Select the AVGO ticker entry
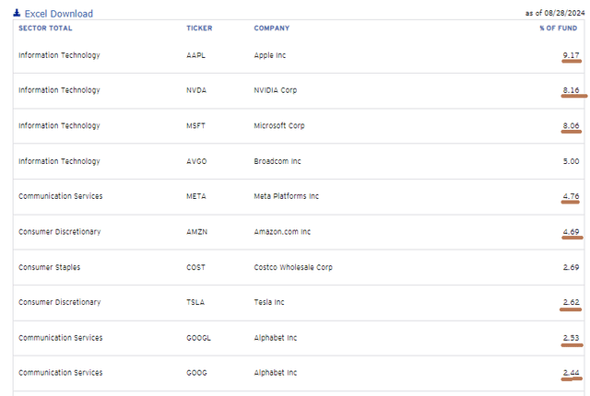Viewport: 590px width, 396px height. [196, 161]
